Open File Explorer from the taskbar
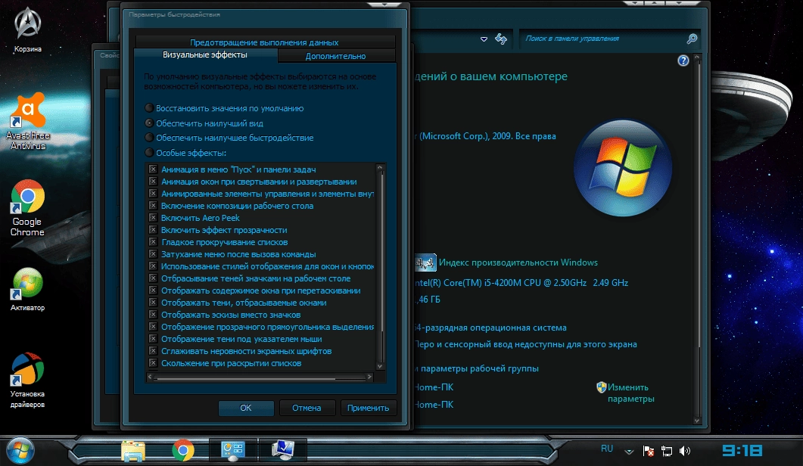The image size is (803, 466). [132, 451]
